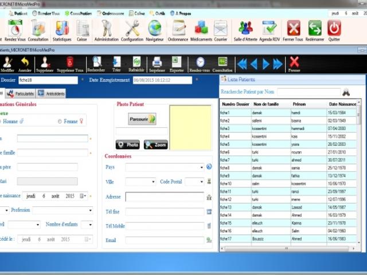
Task: Click the Date Naissance column header
Action: click(x=342, y=104)
